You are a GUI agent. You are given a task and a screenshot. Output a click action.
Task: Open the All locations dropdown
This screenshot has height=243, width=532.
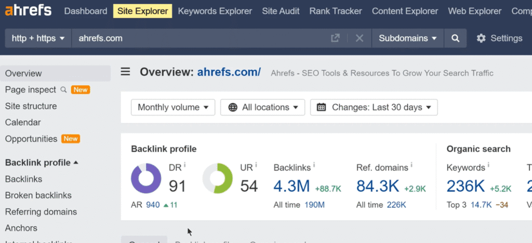(262, 107)
